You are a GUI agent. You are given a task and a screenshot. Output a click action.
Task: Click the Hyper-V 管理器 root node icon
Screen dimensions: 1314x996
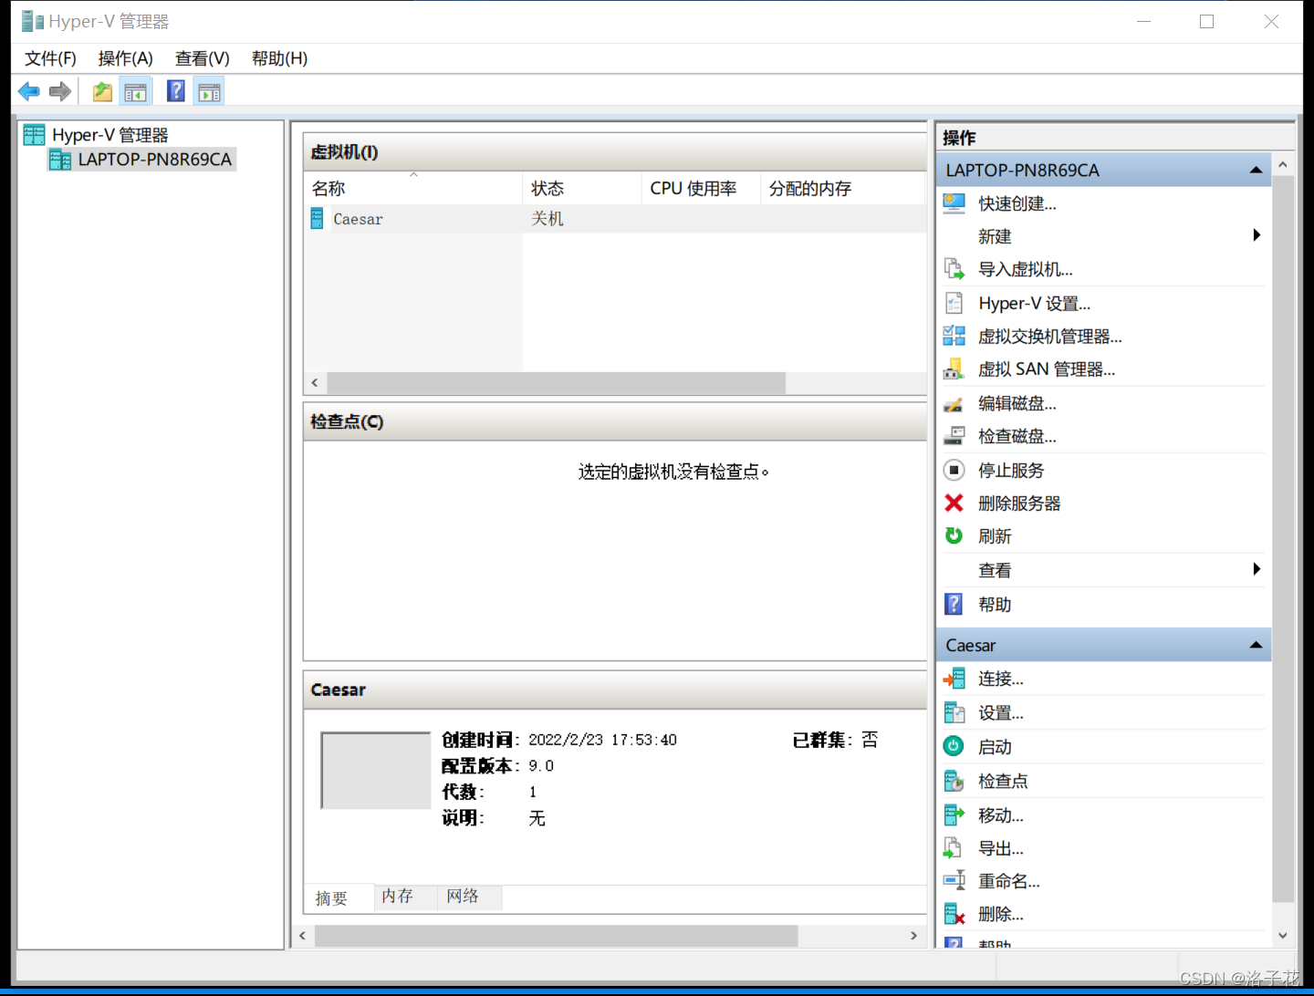coord(35,135)
